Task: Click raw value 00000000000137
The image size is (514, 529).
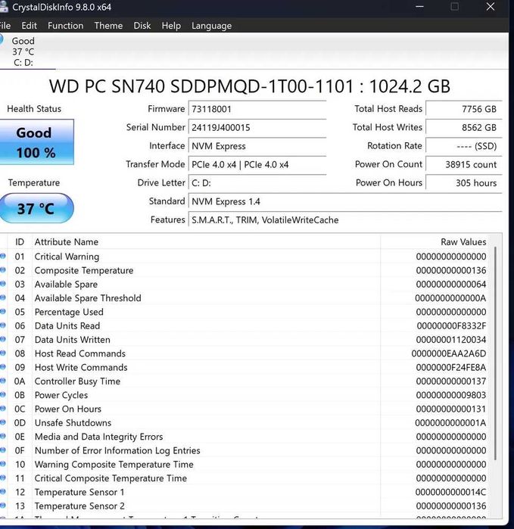Action: click(451, 381)
